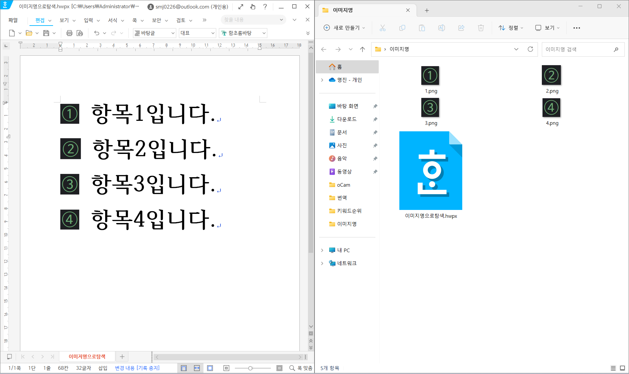
Task: Select the 이미지명으로탐색.hwpx file
Action: [431, 175]
